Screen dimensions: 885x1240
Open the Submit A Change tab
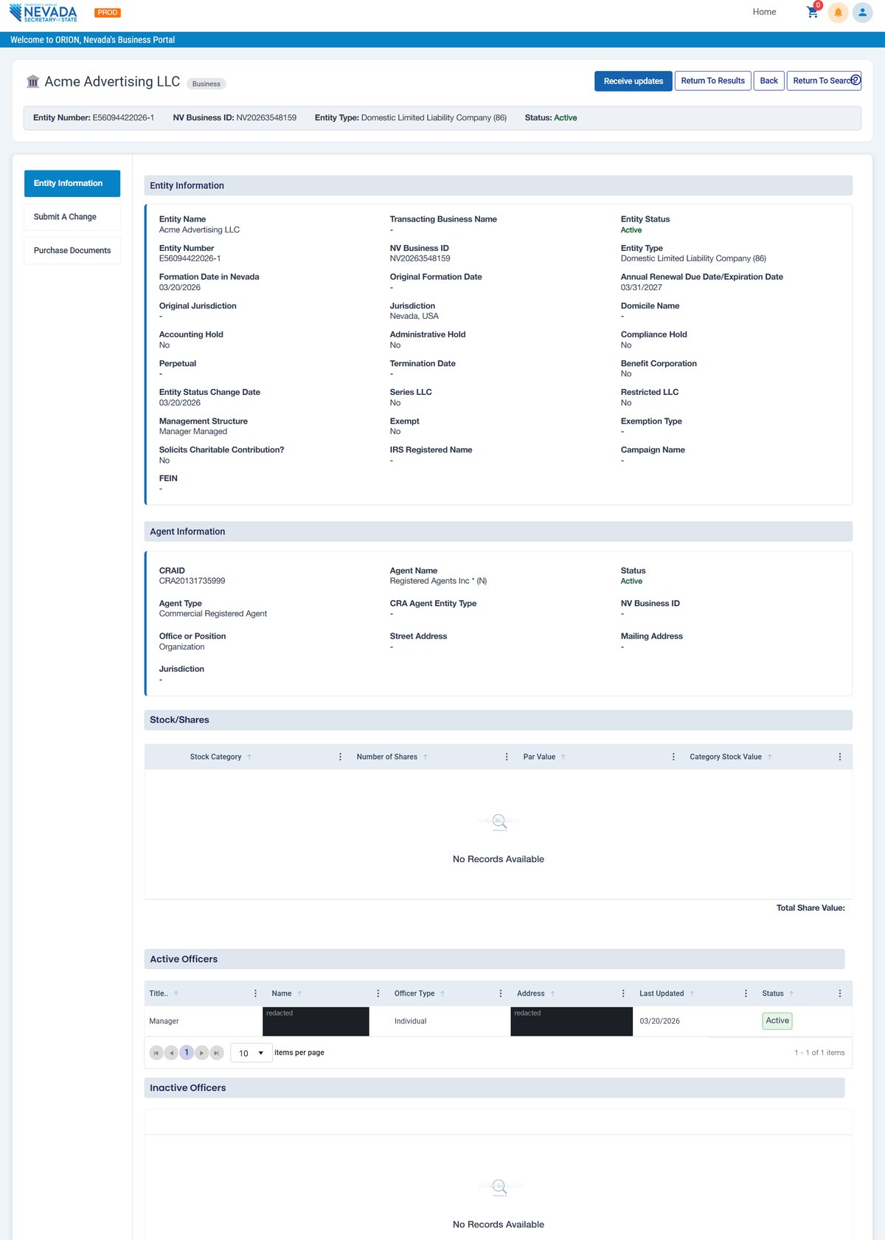click(72, 217)
